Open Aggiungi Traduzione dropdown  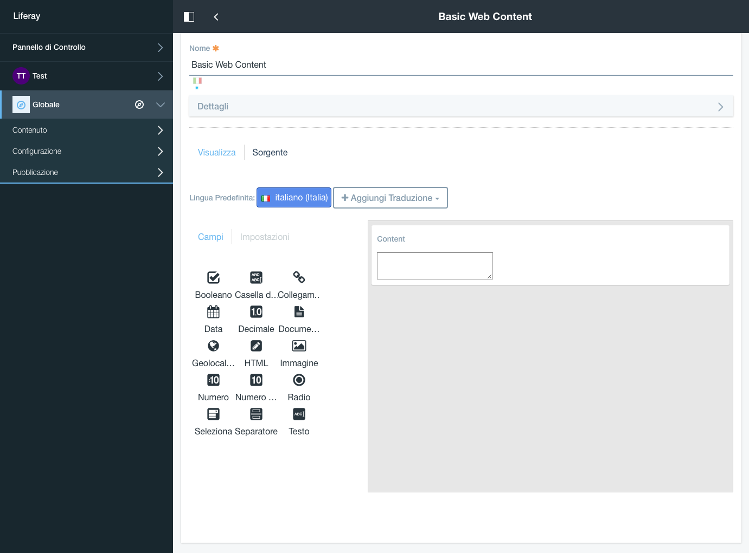tap(390, 198)
